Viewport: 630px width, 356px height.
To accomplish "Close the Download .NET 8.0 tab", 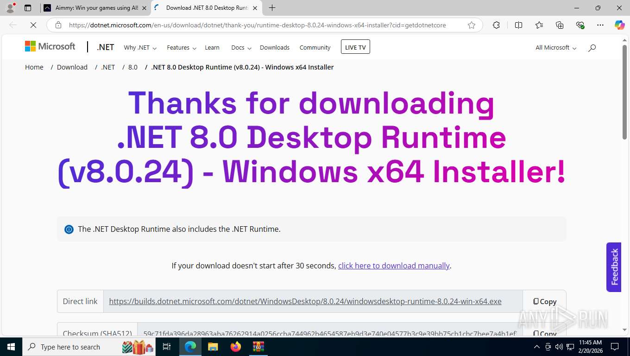I will pyautogui.click(x=255, y=8).
